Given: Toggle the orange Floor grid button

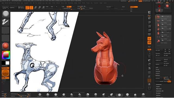Looking at the screenshot, I should [x=149, y=39].
